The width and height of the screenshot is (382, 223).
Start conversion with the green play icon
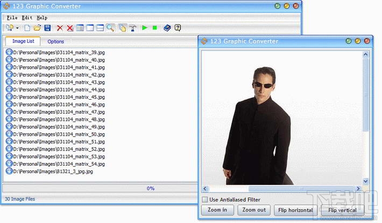(145, 28)
